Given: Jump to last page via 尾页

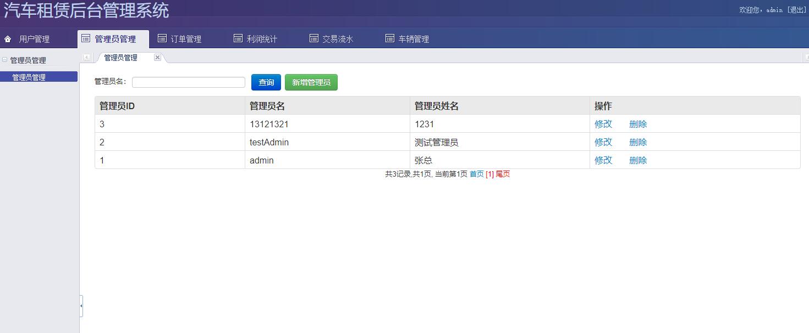Looking at the screenshot, I should coord(502,174).
